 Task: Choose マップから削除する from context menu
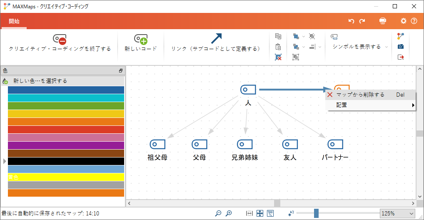pyautogui.click(x=370, y=95)
